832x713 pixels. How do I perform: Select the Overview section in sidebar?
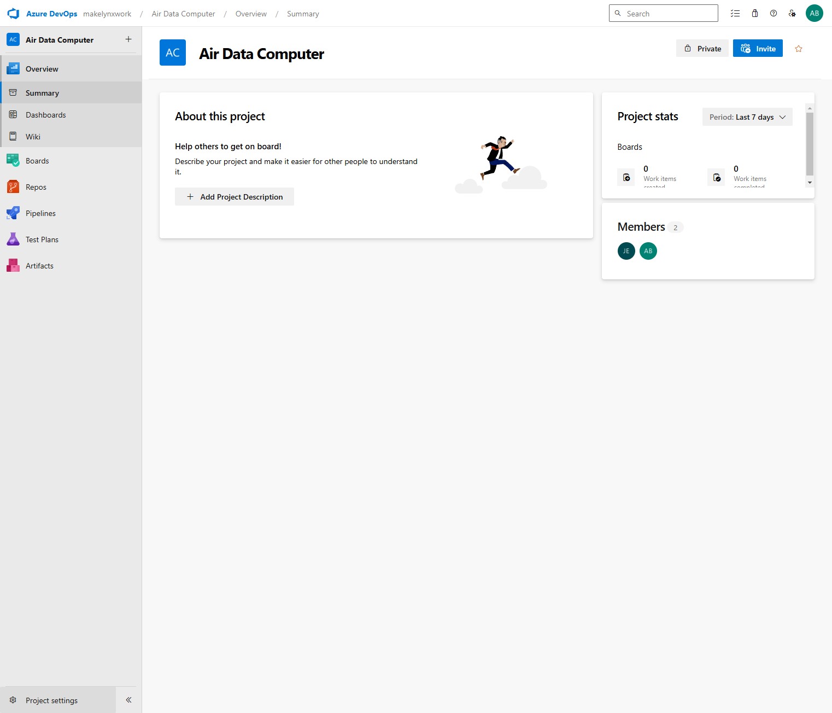pyautogui.click(x=71, y=69)
